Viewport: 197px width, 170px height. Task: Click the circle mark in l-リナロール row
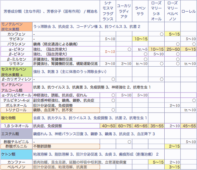tap(113, 110)
